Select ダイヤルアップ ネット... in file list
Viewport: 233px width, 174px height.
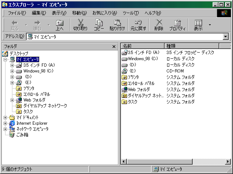point(146,96)
